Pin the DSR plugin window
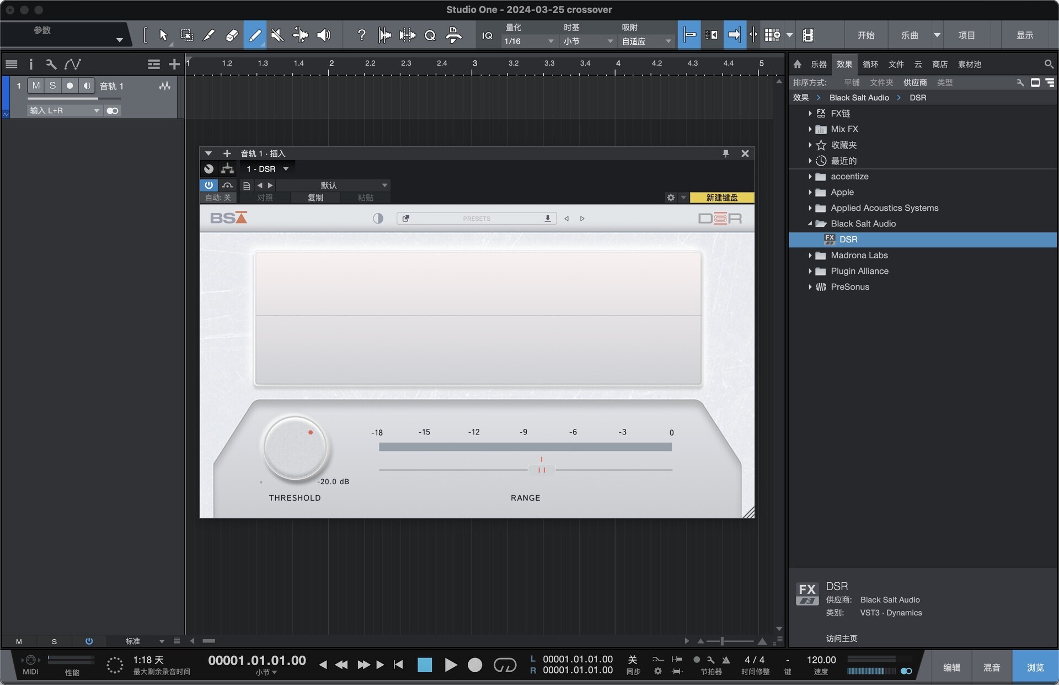Screen dimensions: 1059x685 (x=726, y=153)
